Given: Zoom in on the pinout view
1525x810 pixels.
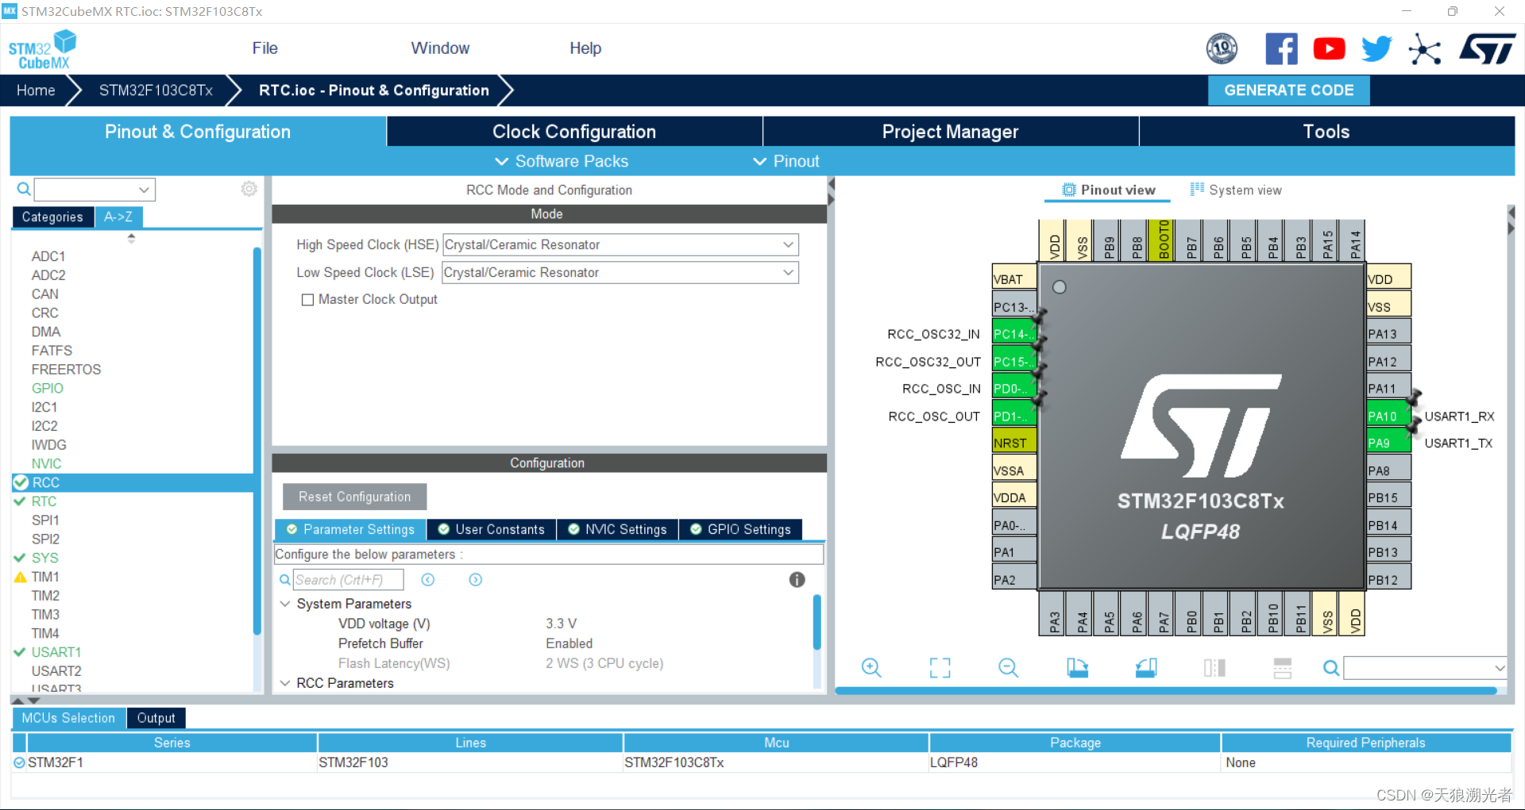Looking at the screenshot, I should click(x=871, y=668).
